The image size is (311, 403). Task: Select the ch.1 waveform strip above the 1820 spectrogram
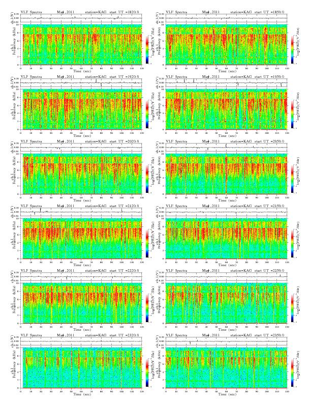tap(81, 18)
